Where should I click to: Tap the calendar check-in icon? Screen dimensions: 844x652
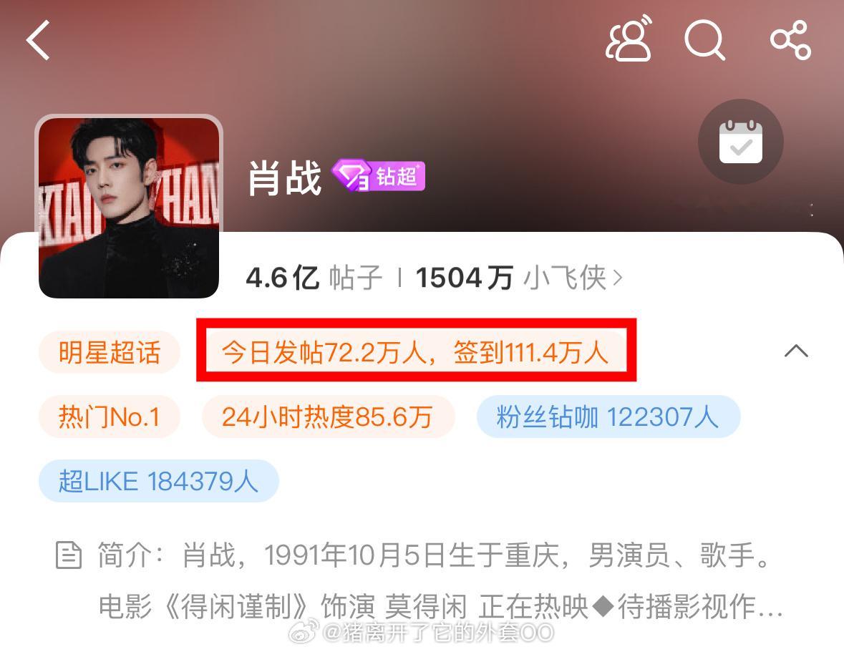(741, 142)
